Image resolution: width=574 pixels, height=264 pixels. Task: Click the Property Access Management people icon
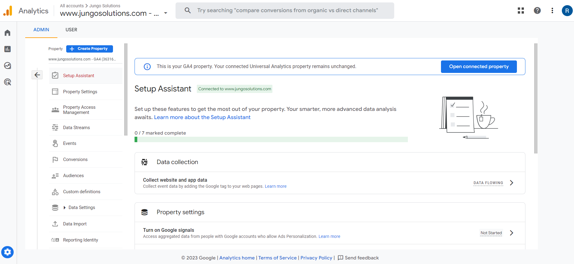pyautogui.click(x=55, y=110)
